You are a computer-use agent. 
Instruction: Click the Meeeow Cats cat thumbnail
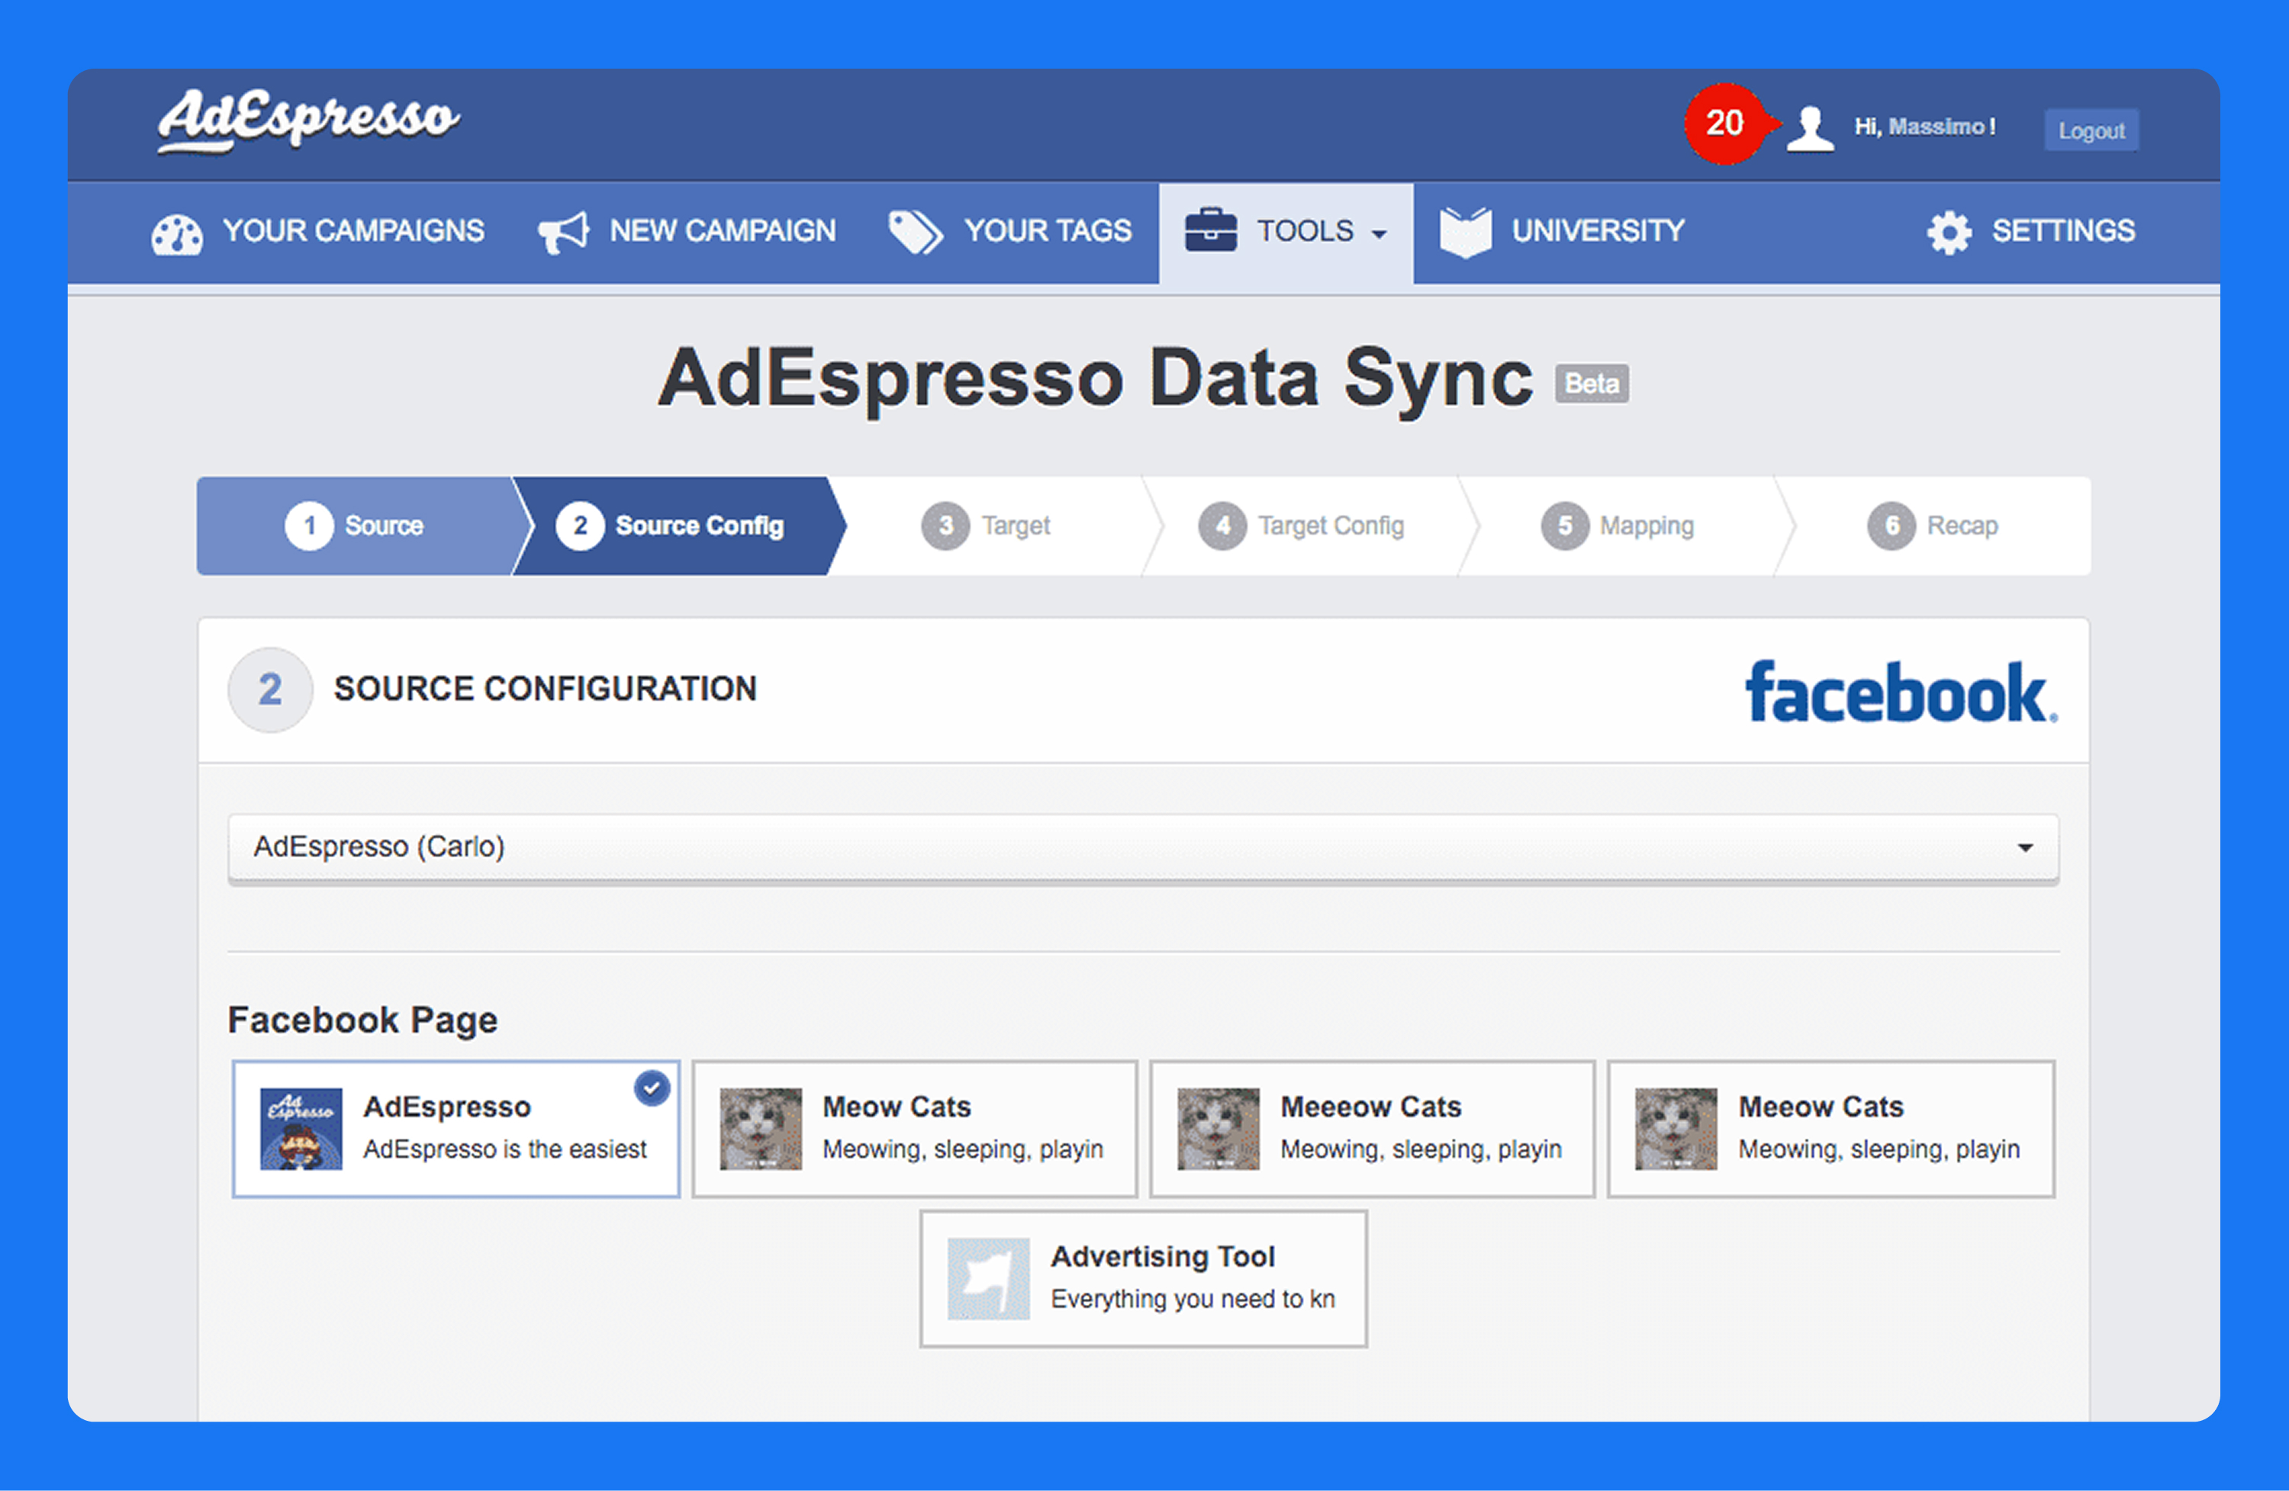coord(1219,1129)
